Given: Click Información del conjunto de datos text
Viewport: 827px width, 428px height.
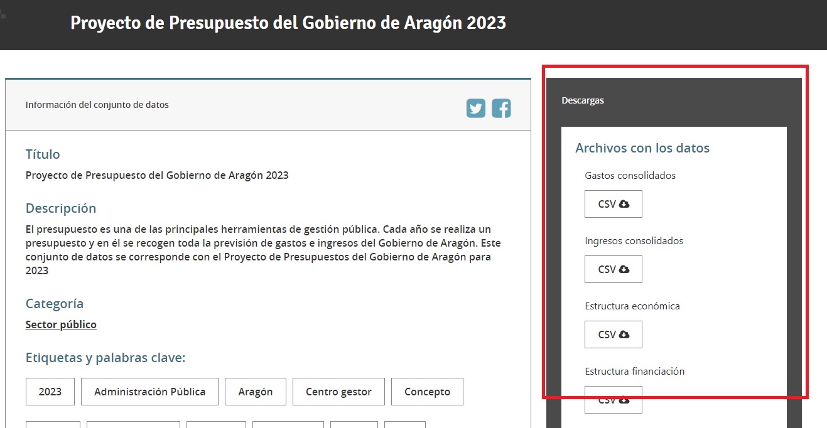Looking at the screenshot, I should [97, 105].
